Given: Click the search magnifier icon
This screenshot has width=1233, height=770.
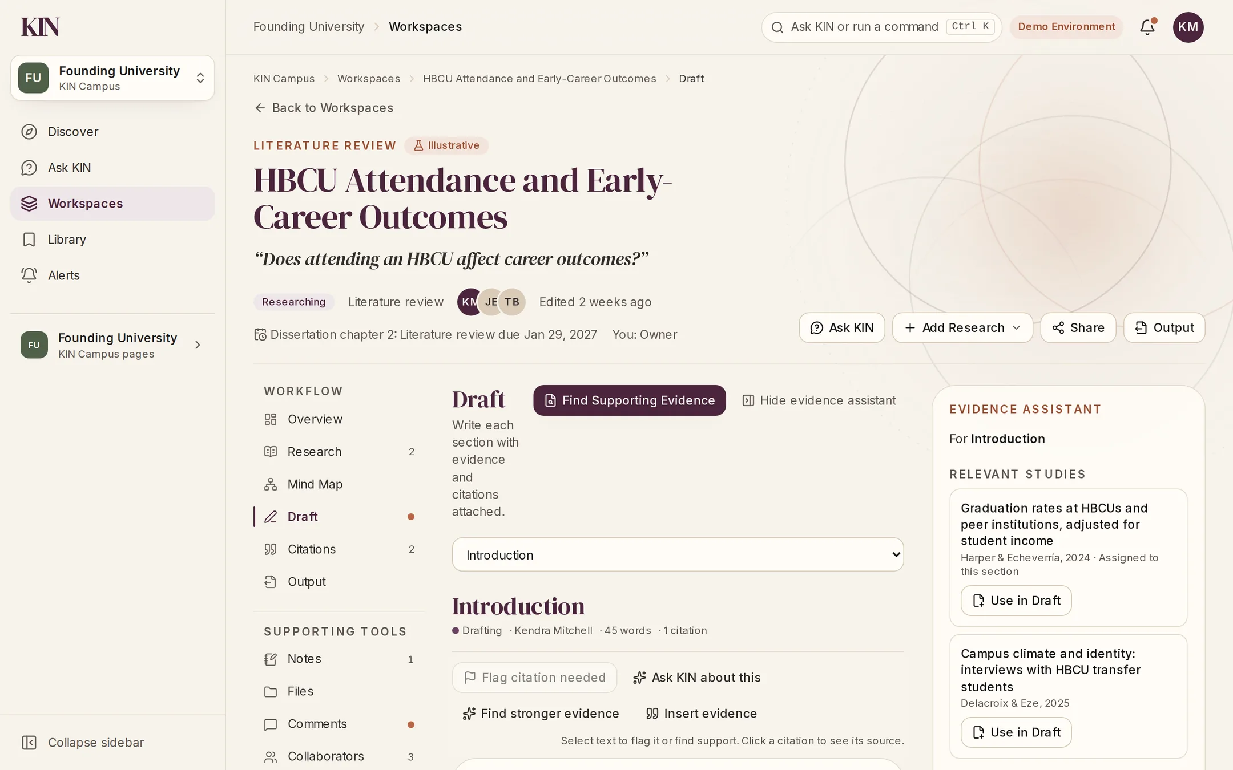Looking at the screenshot, I should [777, 27].
